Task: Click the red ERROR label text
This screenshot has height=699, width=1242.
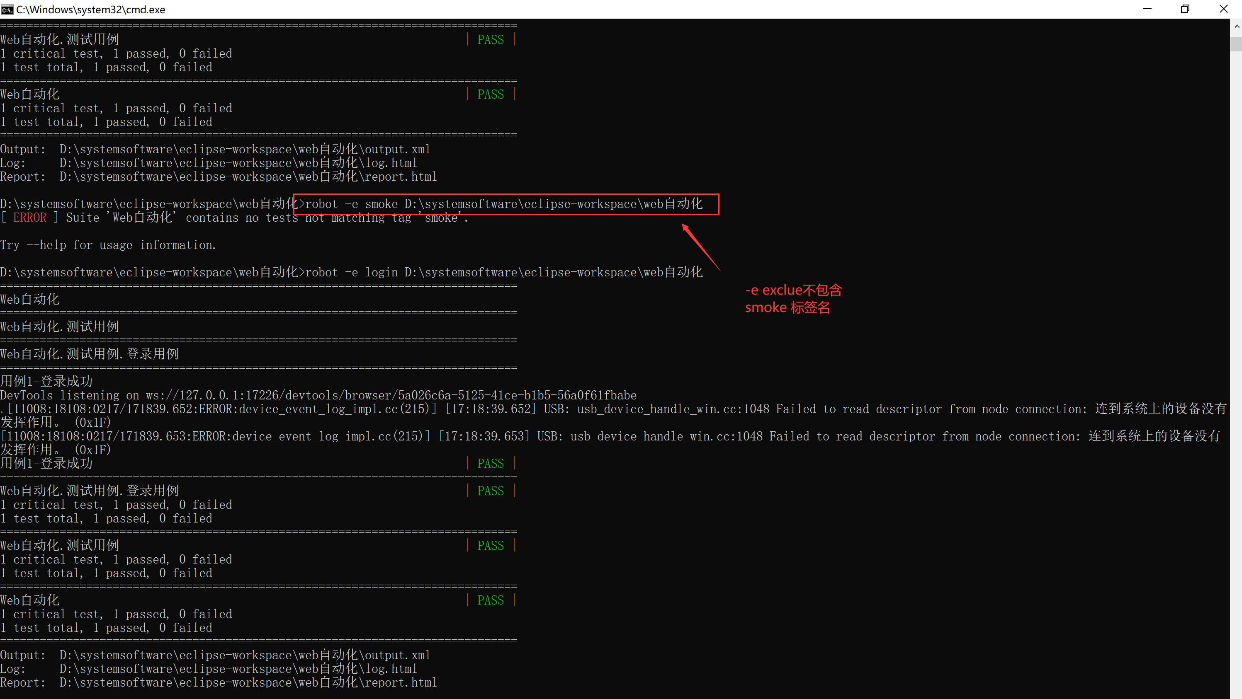Action: [x=29, y=218]
